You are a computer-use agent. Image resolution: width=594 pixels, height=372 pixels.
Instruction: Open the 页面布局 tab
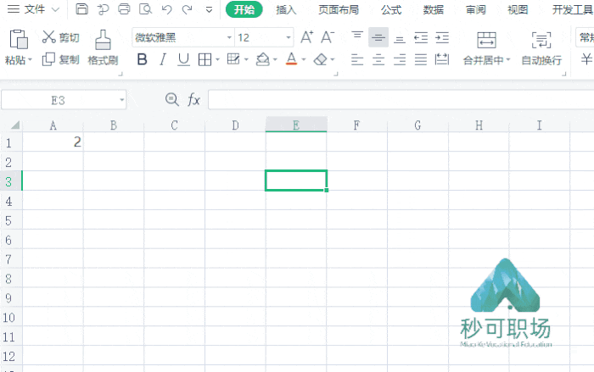[x=339, y=10]
